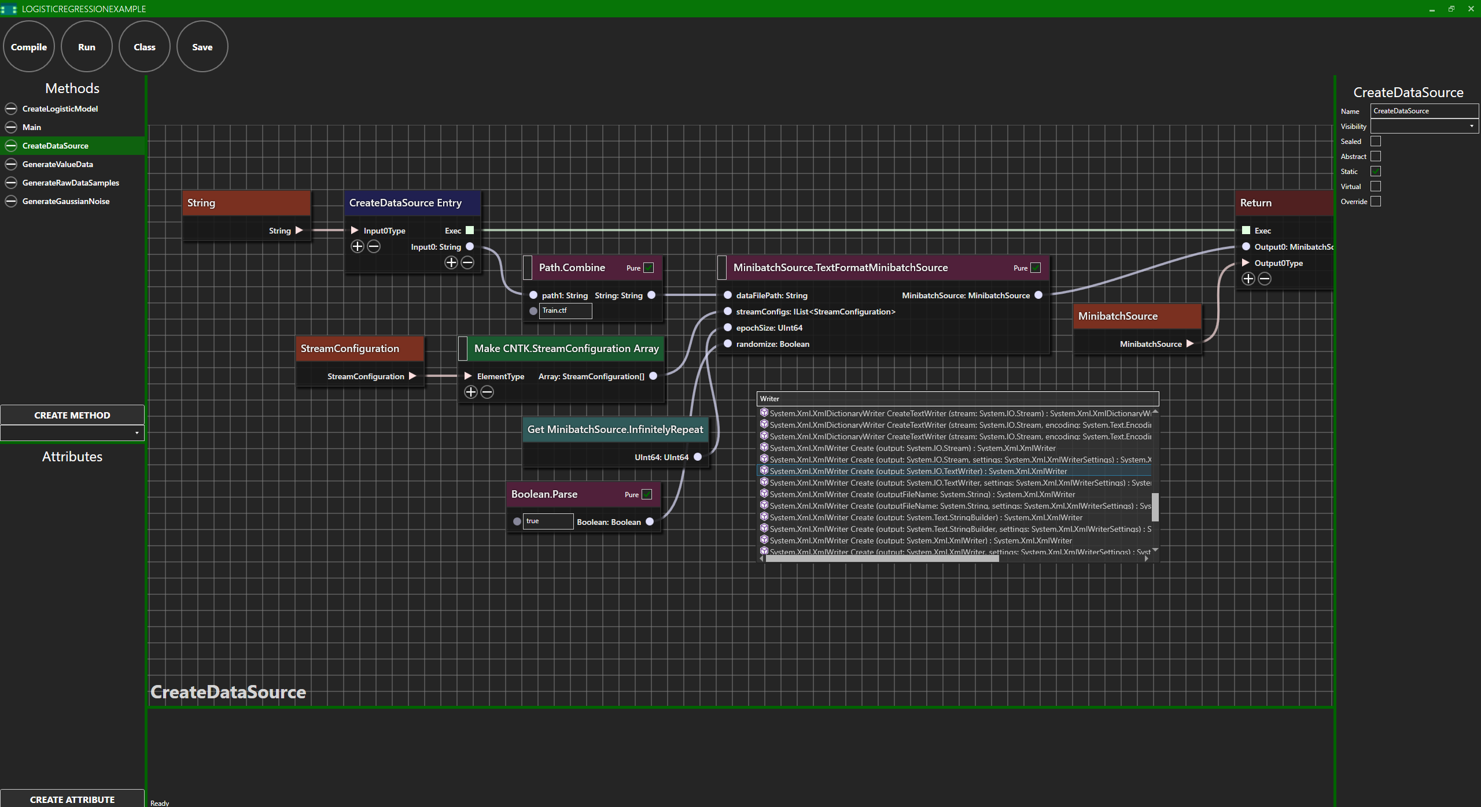Click plus icon under Input0Type in Entry node
1481x807 pixels.
click(358, 247)
